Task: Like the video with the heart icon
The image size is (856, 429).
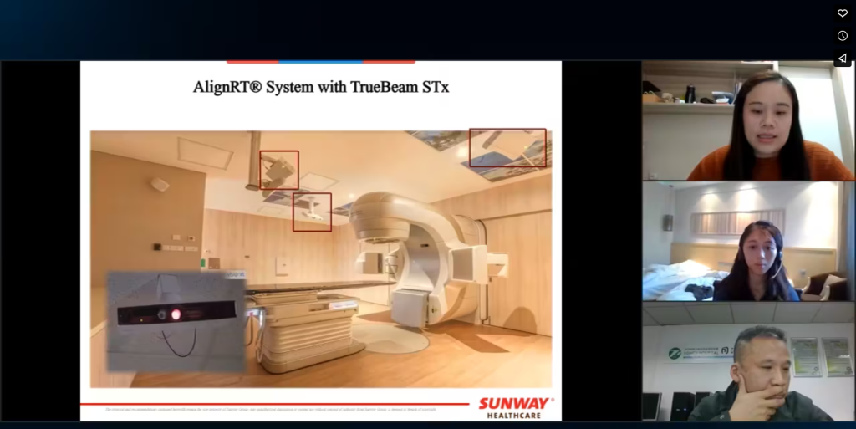Action: coord(843,13)
